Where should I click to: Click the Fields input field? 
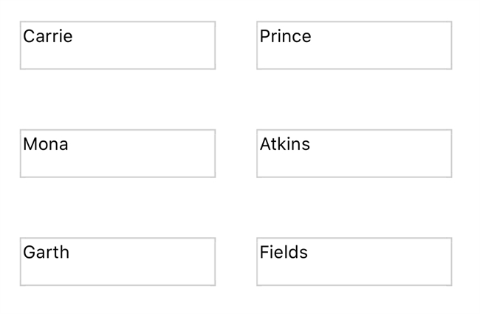354,261
